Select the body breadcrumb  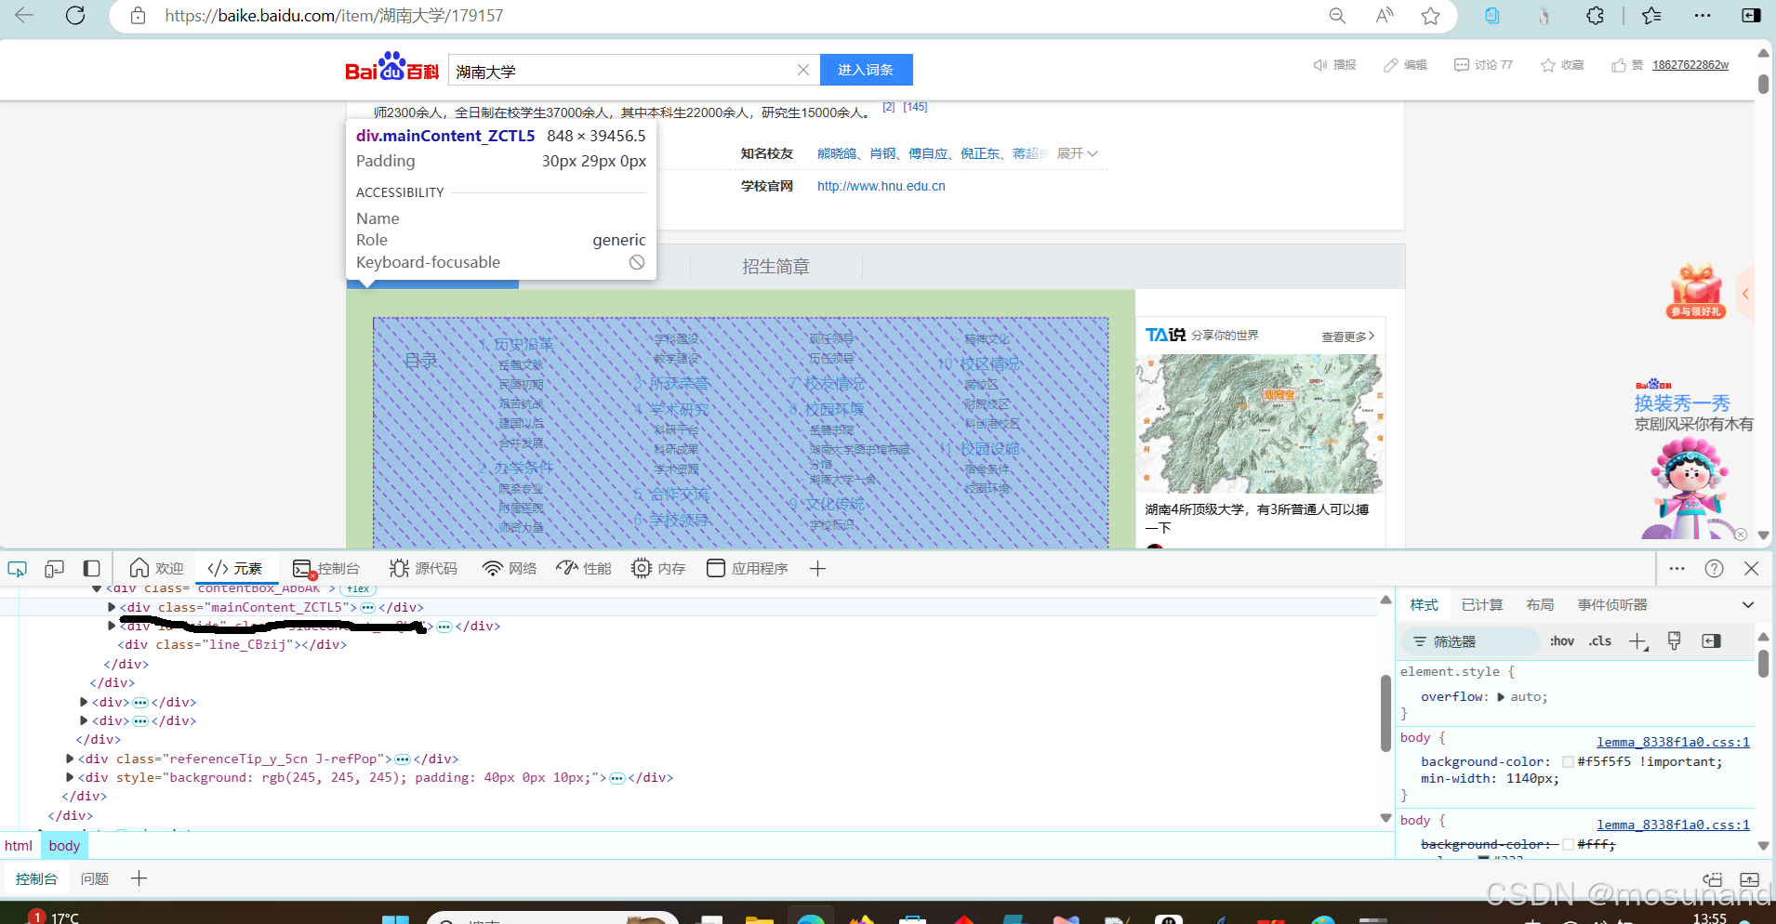64,846
